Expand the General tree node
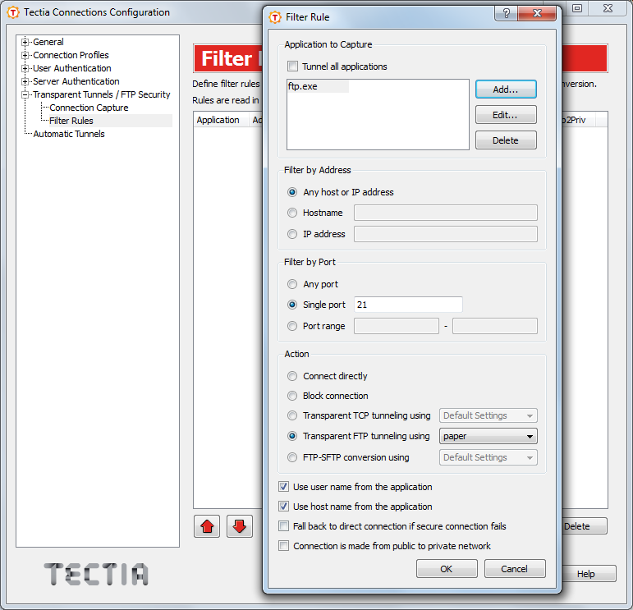The width and height of the screenshot is (633, 610). 25,42
